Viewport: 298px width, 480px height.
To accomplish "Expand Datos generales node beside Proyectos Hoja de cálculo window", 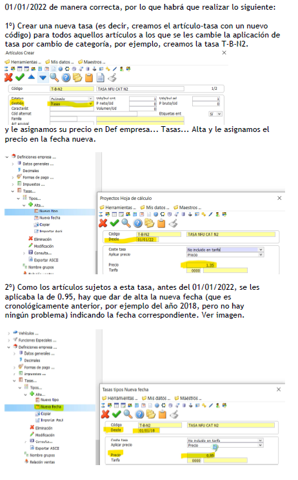I will [13, 164].
